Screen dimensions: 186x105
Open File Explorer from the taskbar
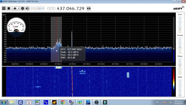pyautogui.click(x=12, y=102)
